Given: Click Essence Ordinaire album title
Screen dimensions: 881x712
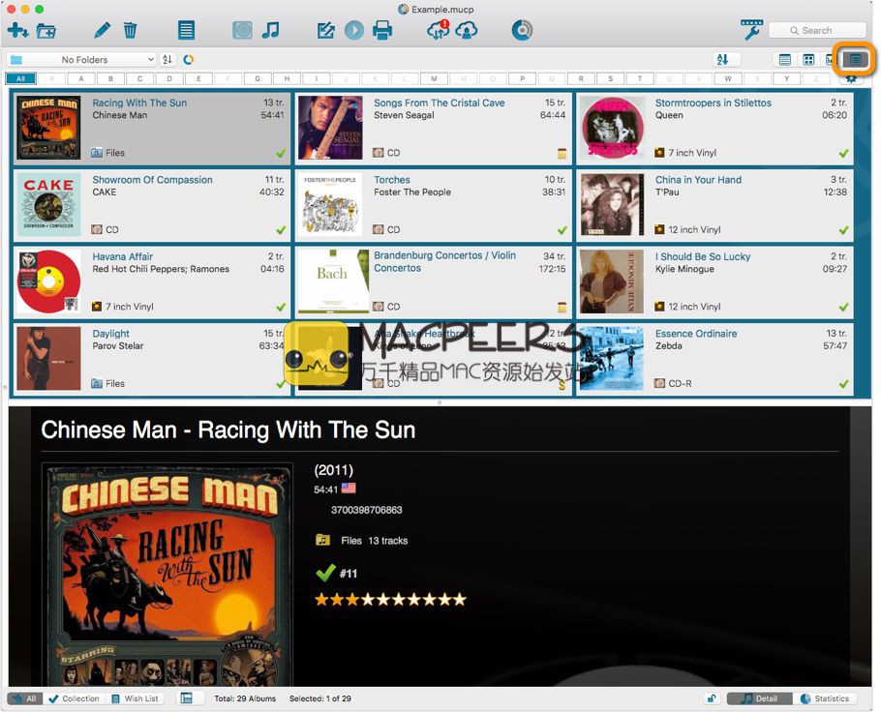Looking at the screenshot, I should click(x=695, y=334).
